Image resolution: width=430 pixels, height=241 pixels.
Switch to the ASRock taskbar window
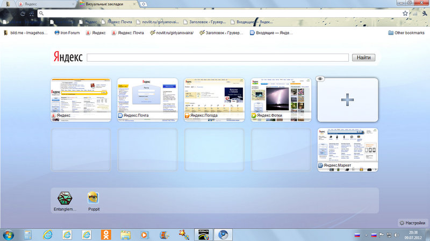coord(204,235)
